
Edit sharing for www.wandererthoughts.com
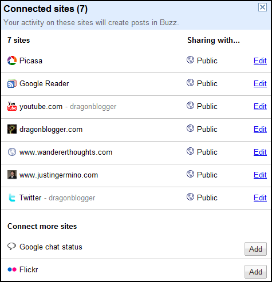coord(260,152)
